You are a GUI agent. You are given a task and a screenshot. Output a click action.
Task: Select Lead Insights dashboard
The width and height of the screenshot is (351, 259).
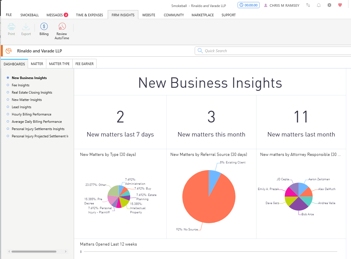[22, 107]
